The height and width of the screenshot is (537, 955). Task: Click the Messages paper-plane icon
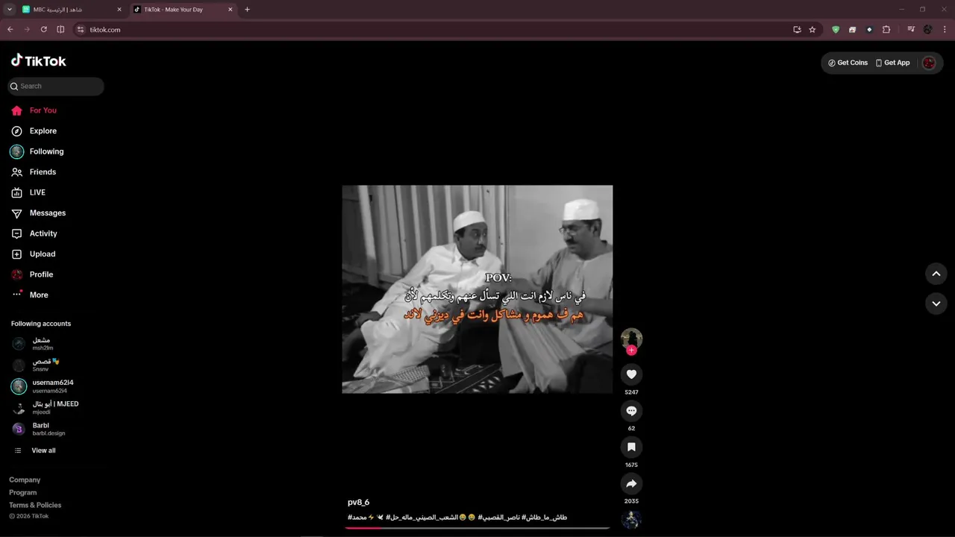(x=16, y=213)
